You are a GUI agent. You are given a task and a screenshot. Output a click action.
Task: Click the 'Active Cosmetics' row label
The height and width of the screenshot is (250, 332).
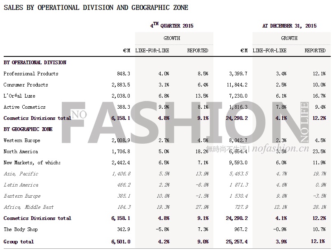point(24,107)
